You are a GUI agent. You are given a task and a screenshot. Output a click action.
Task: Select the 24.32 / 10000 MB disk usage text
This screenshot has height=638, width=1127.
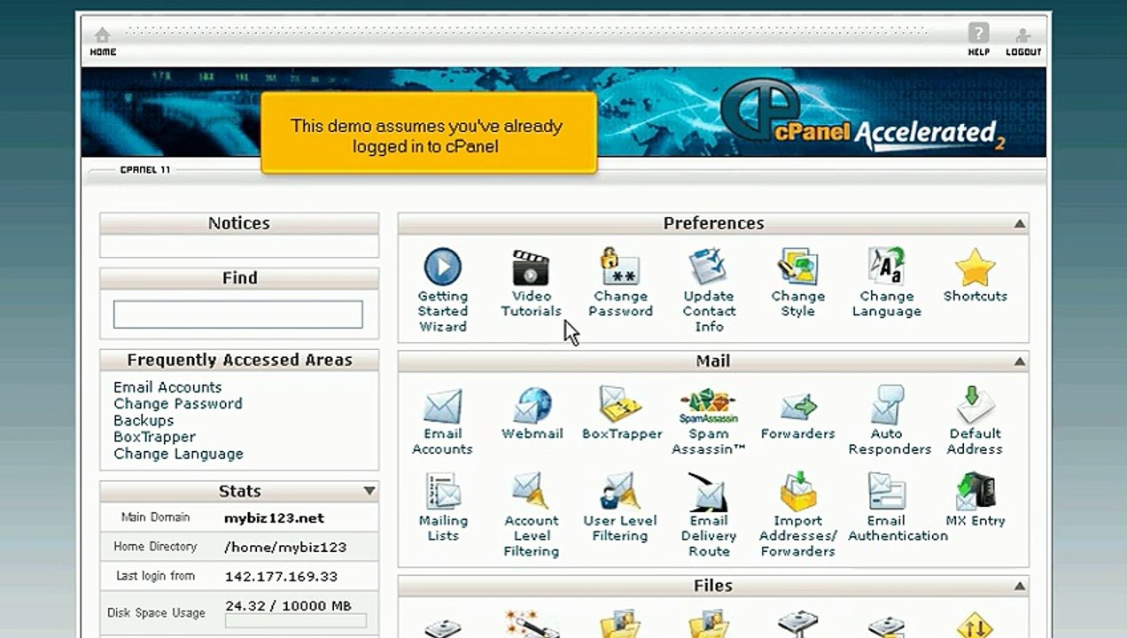[288, 606]
